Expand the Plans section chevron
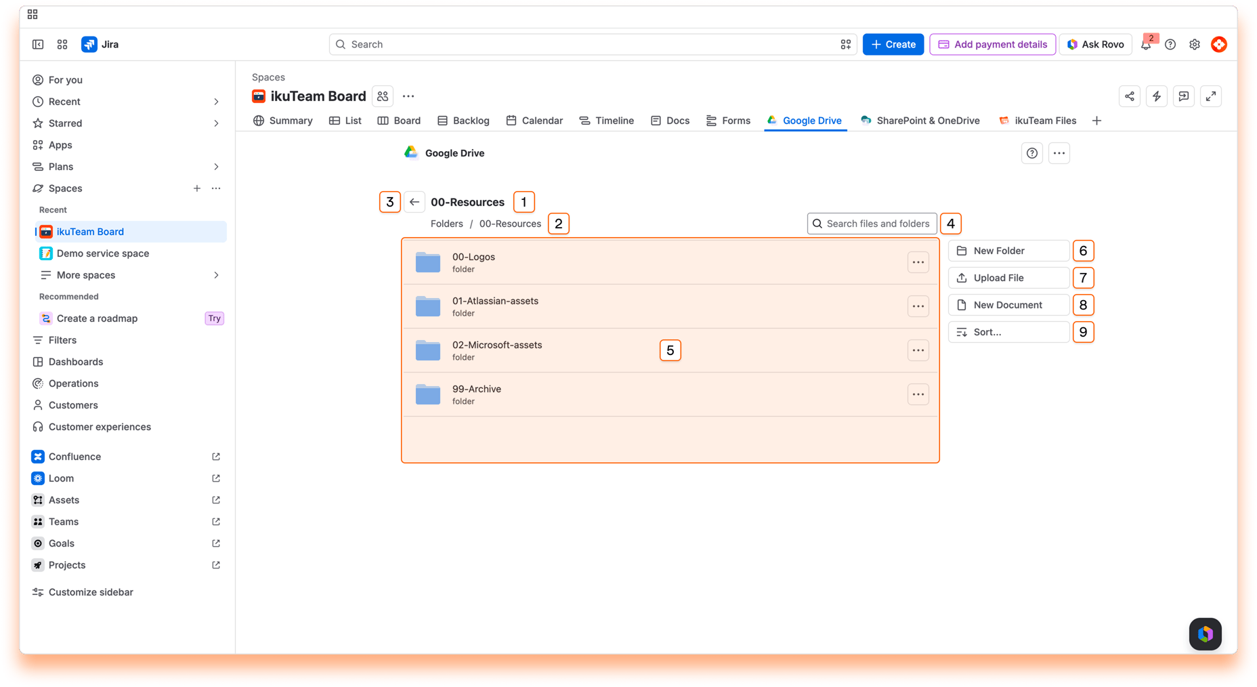1257x687 pixels. [216, 167]
